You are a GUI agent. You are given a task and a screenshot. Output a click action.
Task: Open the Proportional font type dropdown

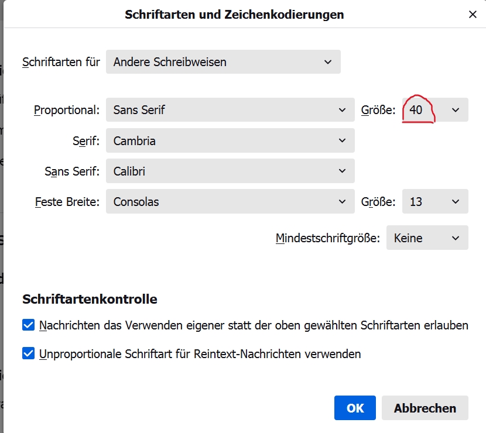coord(230,110)
